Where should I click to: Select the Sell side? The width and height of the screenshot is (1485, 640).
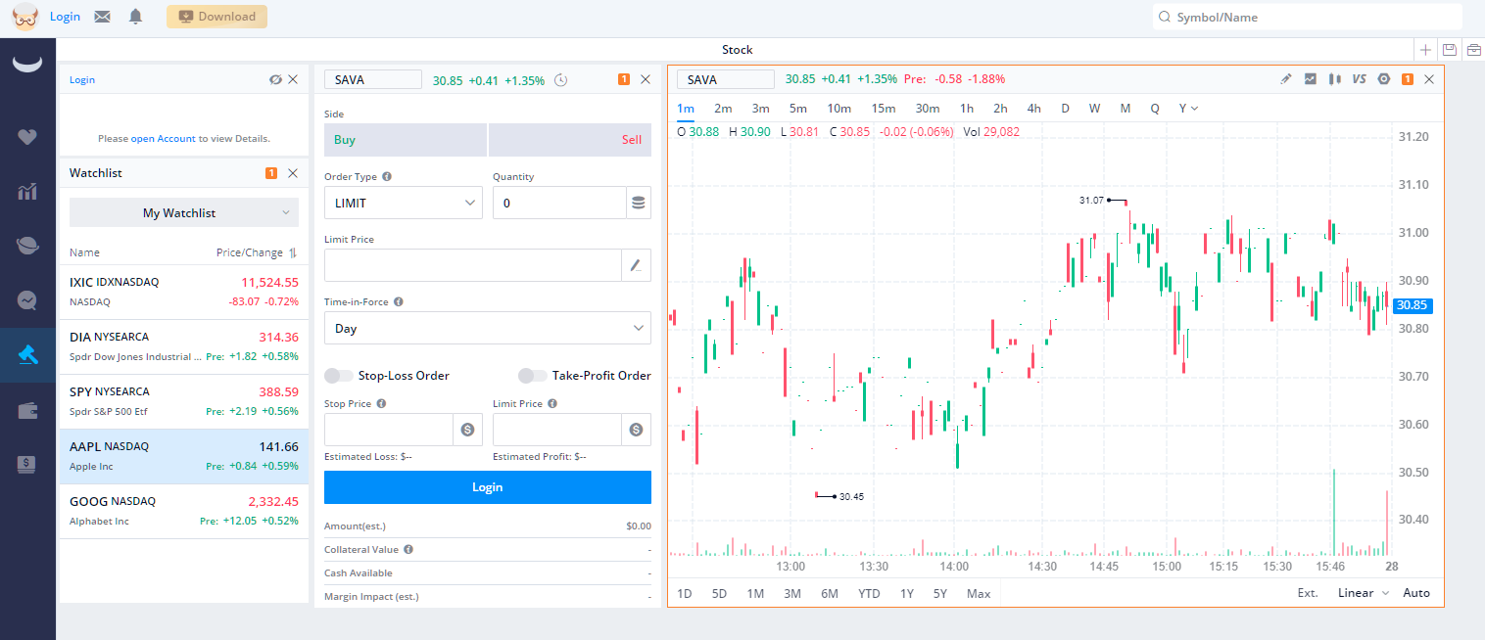pyautogui.click(x=570, y=140)
